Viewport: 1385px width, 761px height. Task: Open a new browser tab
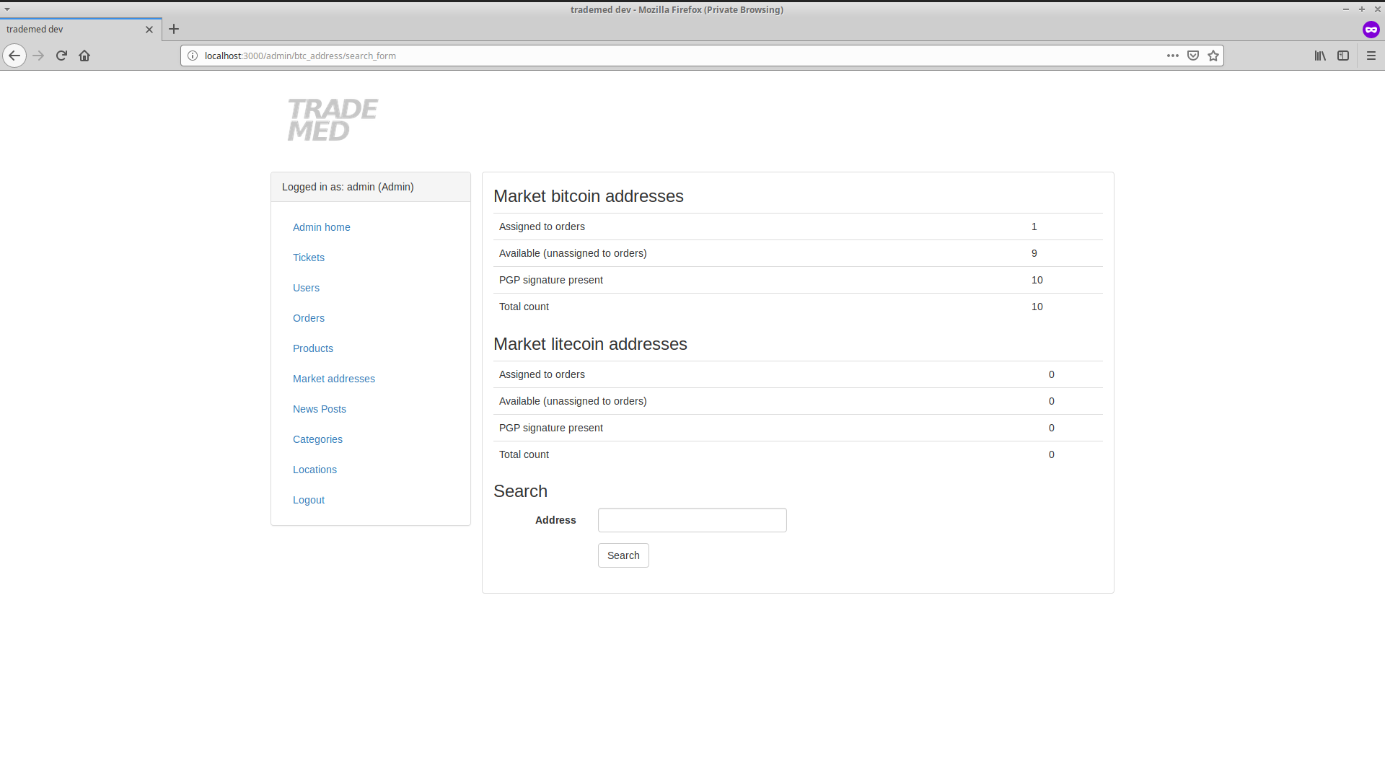coord(174,30)
